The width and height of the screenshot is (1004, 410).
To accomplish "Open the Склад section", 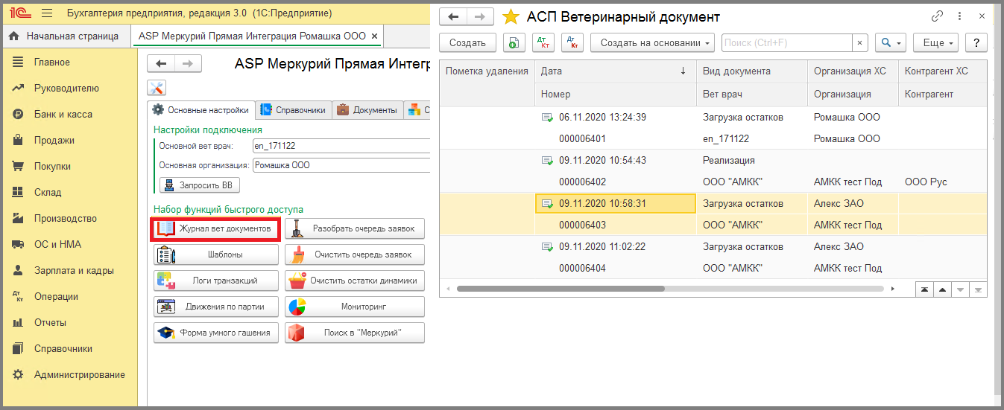I will pyautogui.click(x=47, y=193).
